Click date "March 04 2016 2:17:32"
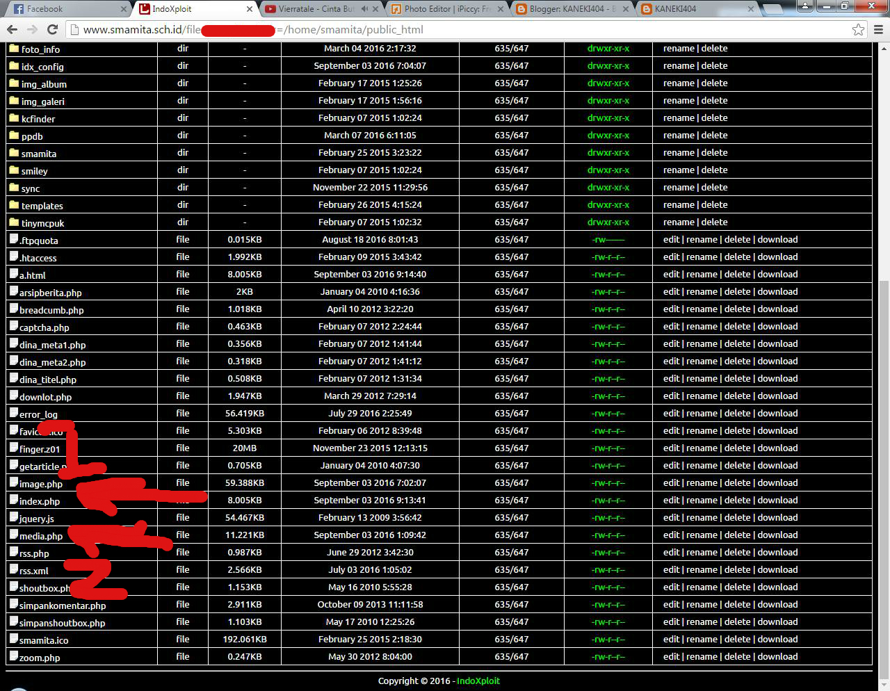890x691 pixels. [370, 48]
